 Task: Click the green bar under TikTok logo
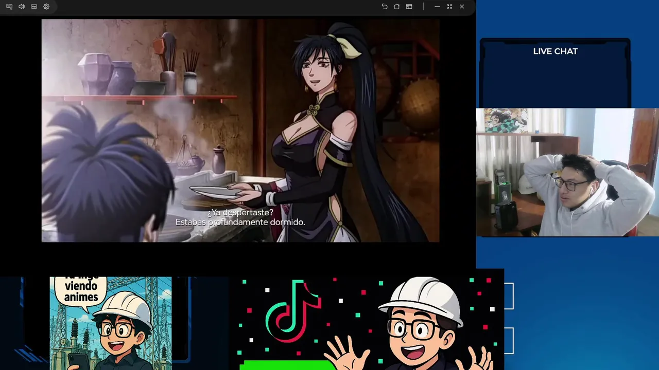(x=287, y=365)
